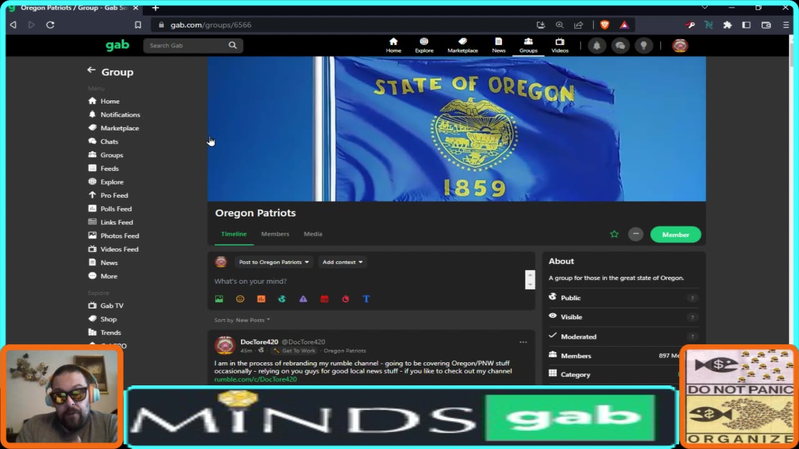Open Gab TV in the left sidebar
This screenshot has height=449, width=799.
106,306
